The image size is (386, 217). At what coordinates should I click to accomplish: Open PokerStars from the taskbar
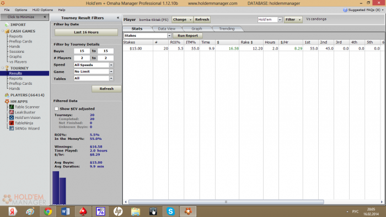point(83,211)
